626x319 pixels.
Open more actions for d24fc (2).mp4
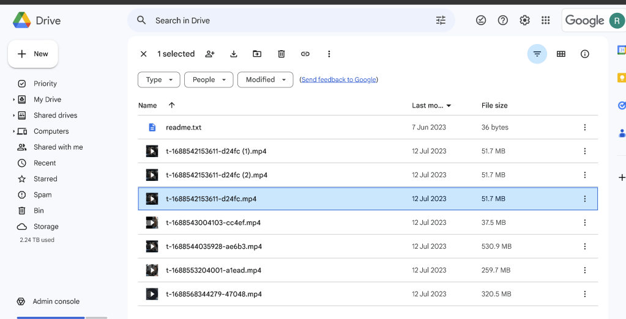(584, 175)
